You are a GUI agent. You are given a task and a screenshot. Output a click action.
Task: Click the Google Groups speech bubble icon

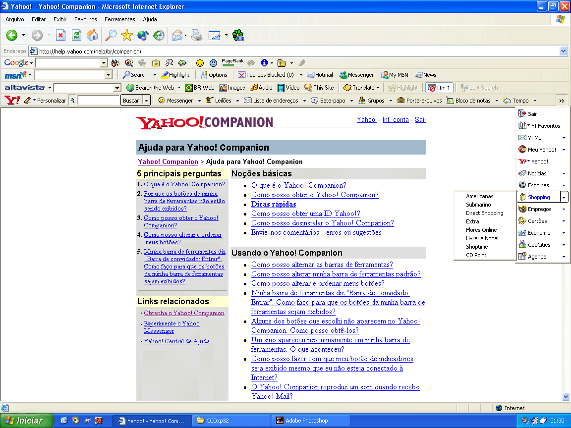tap(169, 63)
